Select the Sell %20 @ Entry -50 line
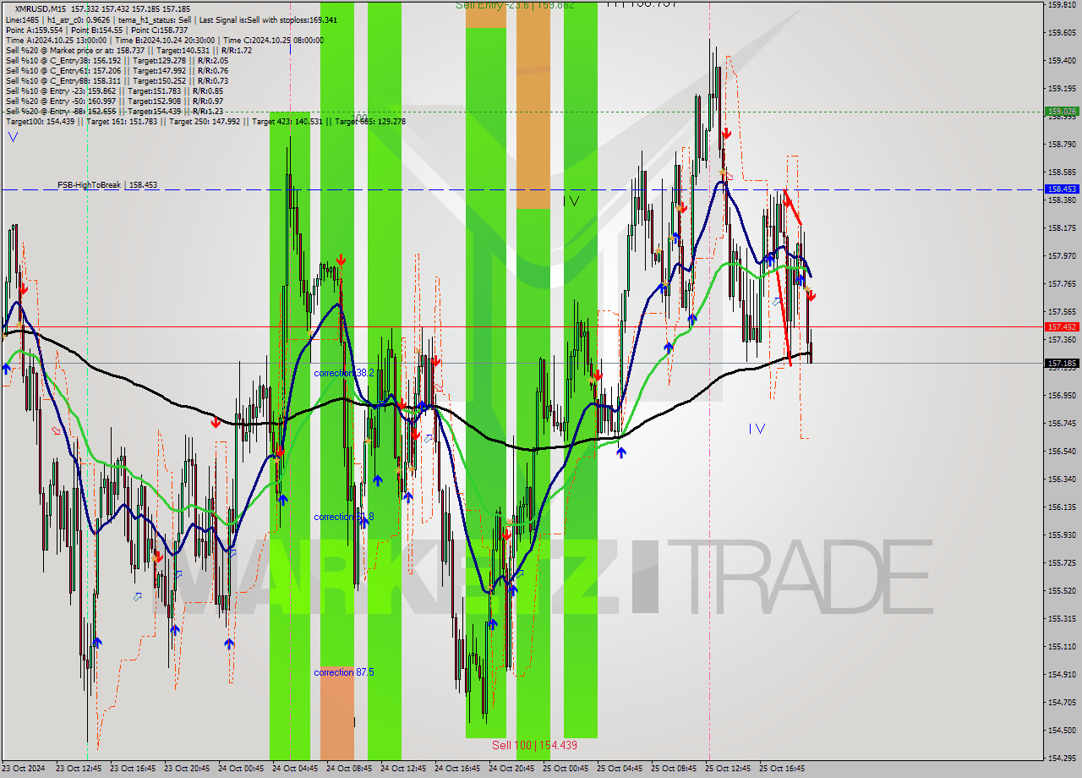 coord(115,101)
